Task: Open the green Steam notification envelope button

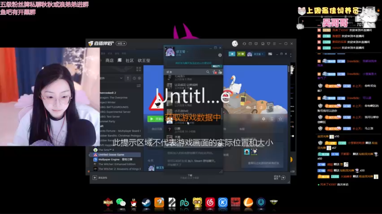Action: pos(241,54)
